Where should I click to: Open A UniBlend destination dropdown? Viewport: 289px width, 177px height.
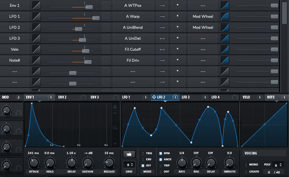(x=133, y=27)
